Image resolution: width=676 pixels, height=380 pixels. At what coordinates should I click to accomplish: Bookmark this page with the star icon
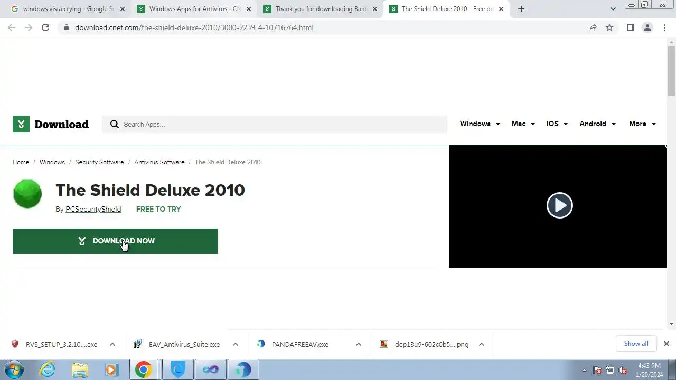[609, 27]
